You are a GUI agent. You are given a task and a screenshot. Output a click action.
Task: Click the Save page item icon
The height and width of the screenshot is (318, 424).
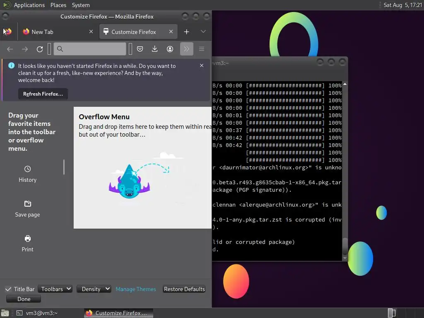tap(28, 204)
